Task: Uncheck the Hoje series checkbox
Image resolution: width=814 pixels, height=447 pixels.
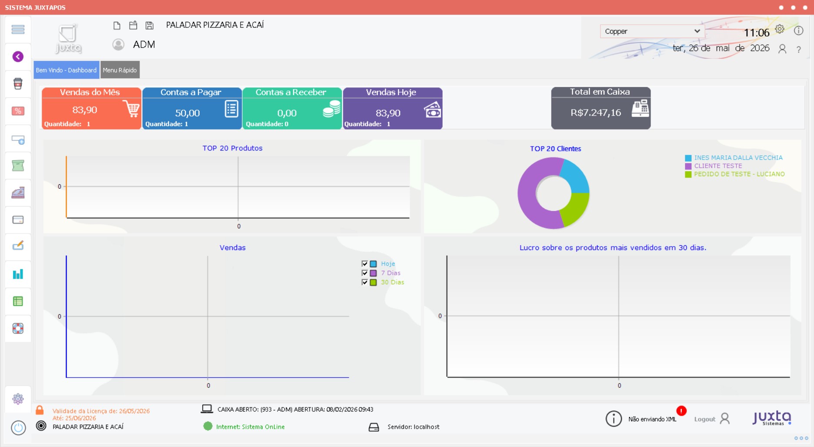Action: (365, 264)
